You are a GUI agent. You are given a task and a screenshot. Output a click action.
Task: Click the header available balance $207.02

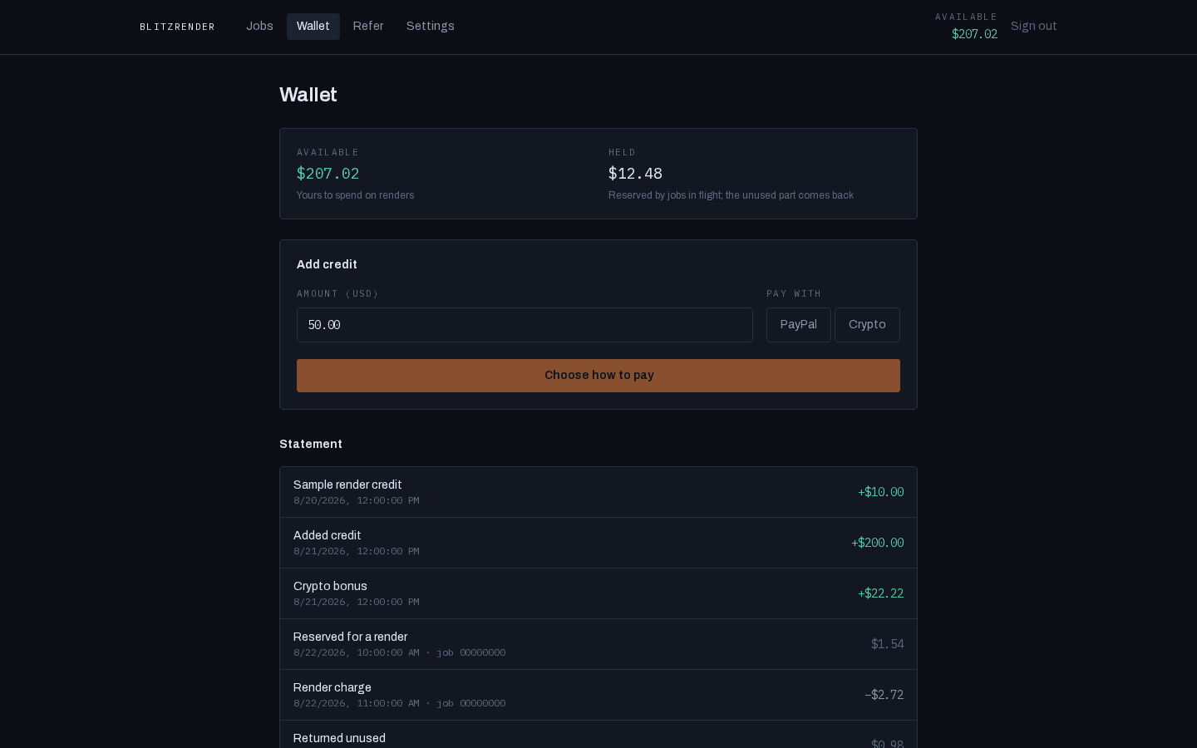tap(974, 34)
